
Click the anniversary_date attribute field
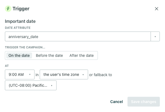(x=78, y=36)
